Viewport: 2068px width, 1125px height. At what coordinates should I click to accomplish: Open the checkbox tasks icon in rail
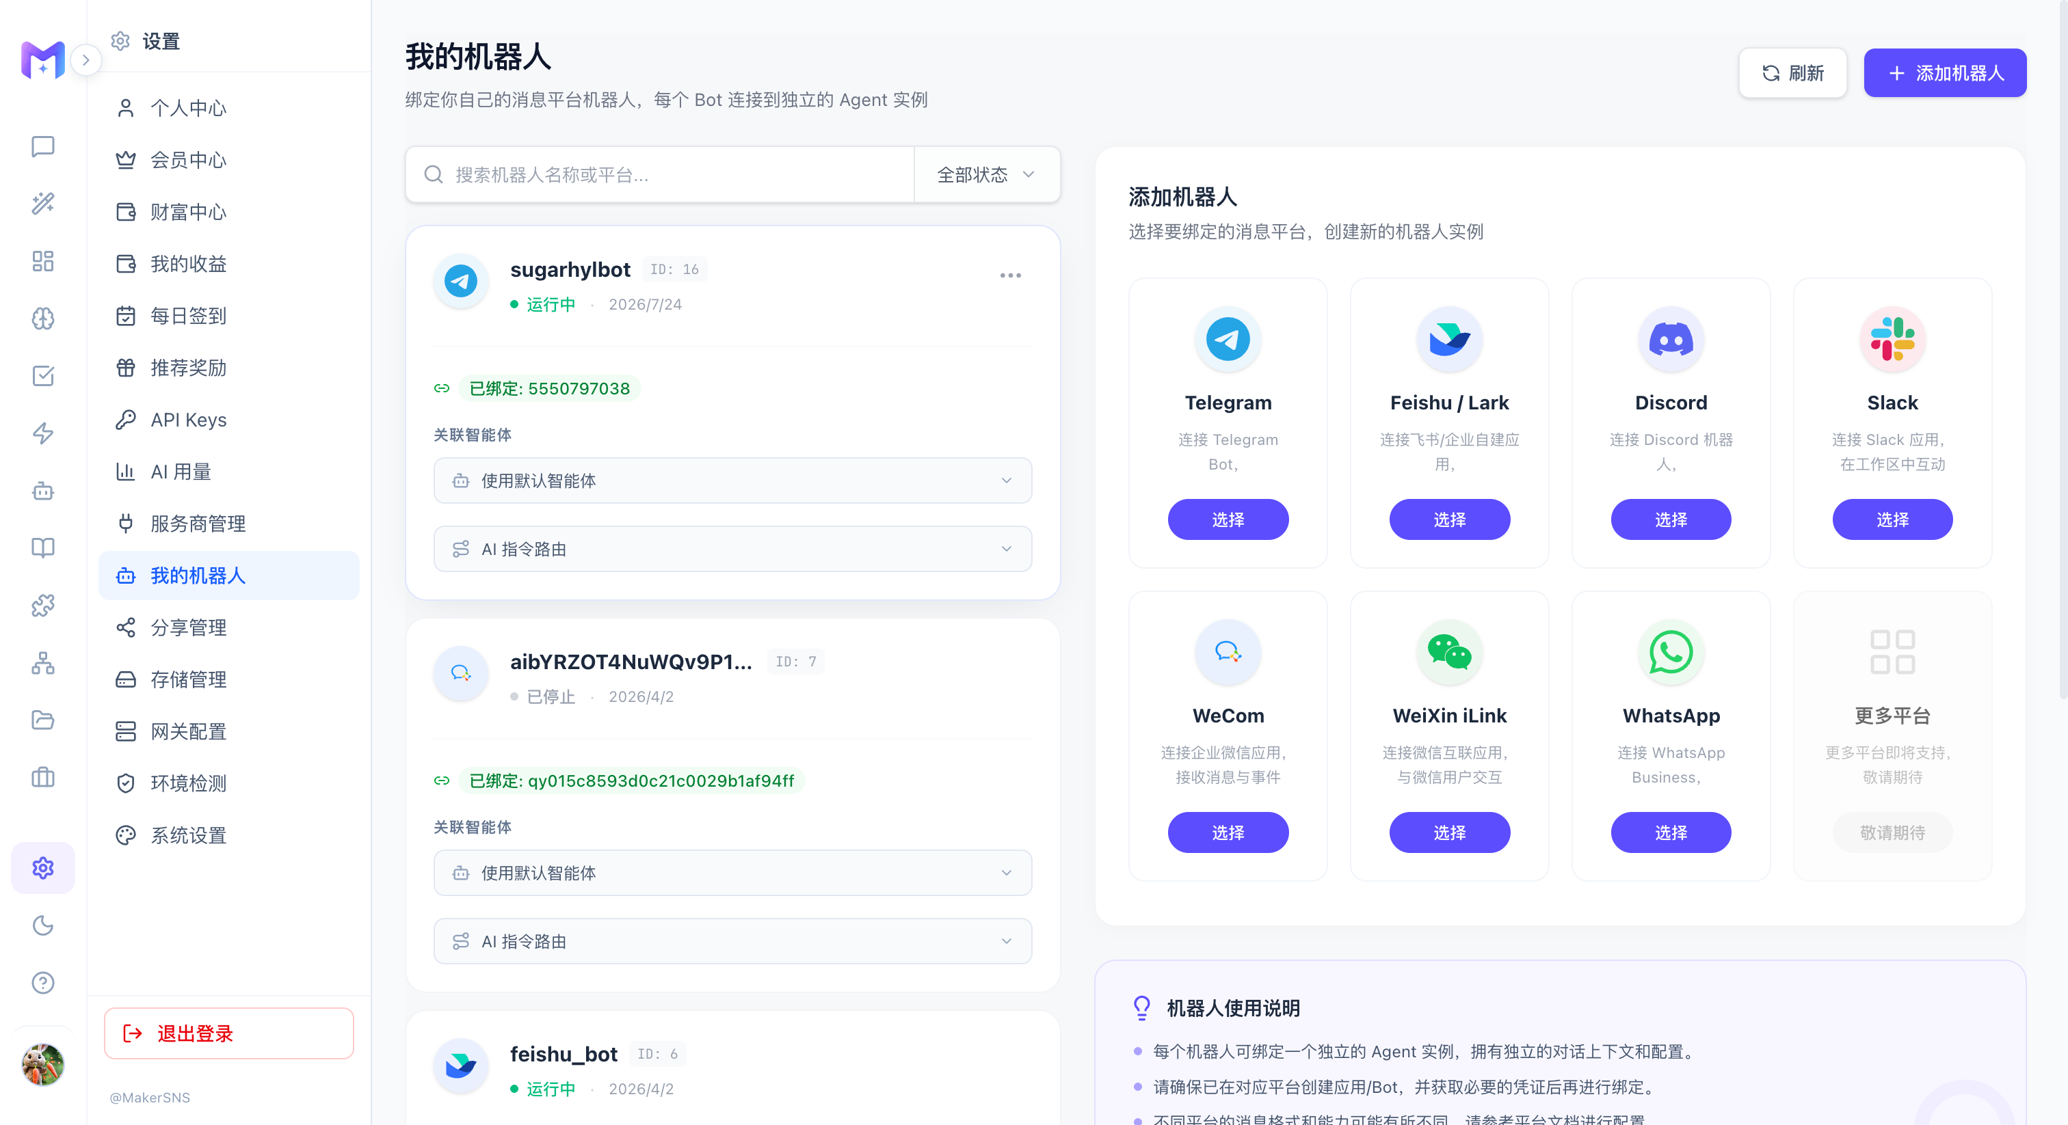click(x=42, y=377)
